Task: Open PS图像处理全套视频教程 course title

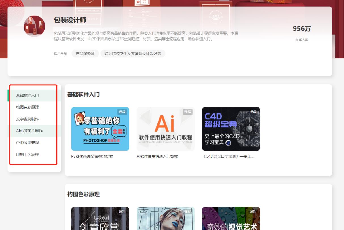Action: (x=92, y=156)
